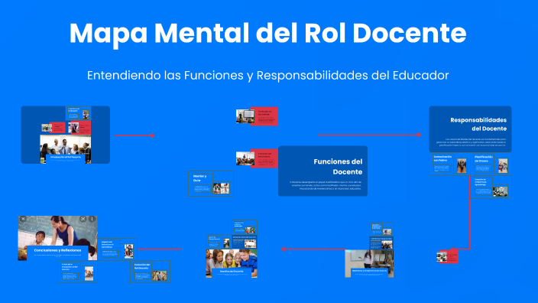Click the caption 'Conclusiones y Reflexiones'
538x303 pixels.
[57, 250]
